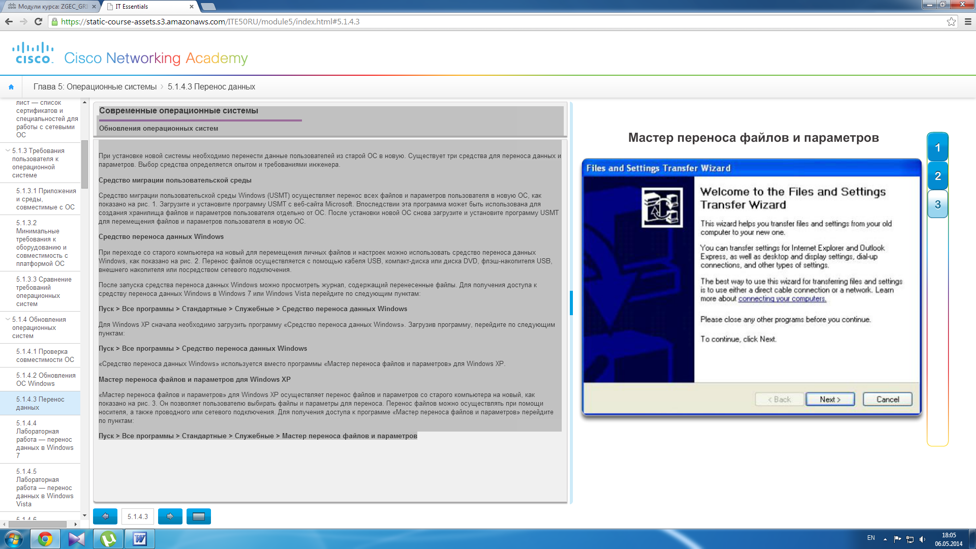Click the browser forward arrow
The height and width of the screenshot is (549, 976).
[x=23, y=21]
